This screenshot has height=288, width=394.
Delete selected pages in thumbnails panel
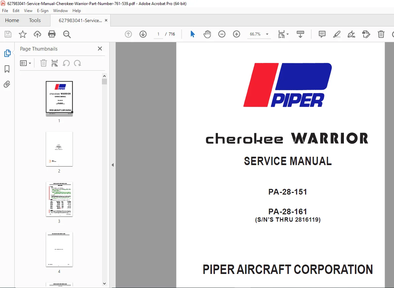[43, 63]
